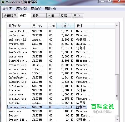
Task: Sort by the CPU column header
Action: (52, 26)
